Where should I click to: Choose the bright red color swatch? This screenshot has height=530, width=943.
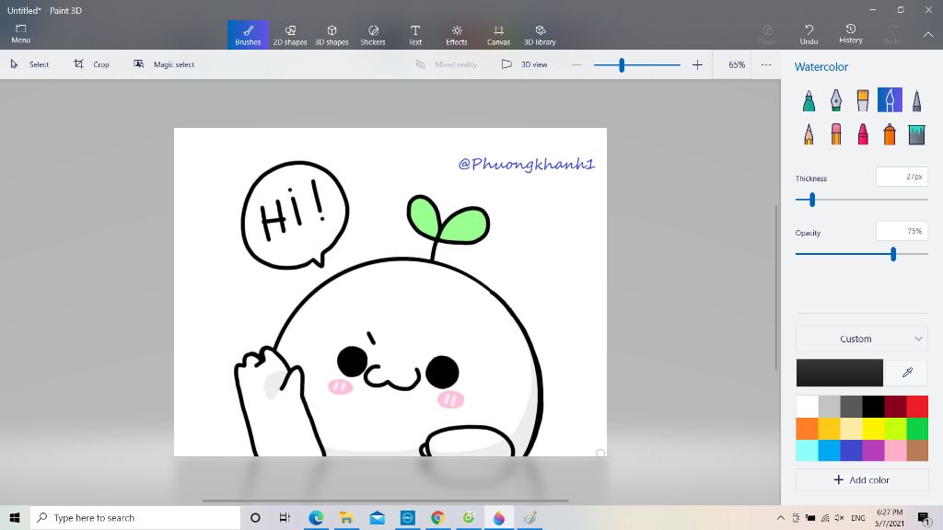pyautogui.click(x=917, y=407)
